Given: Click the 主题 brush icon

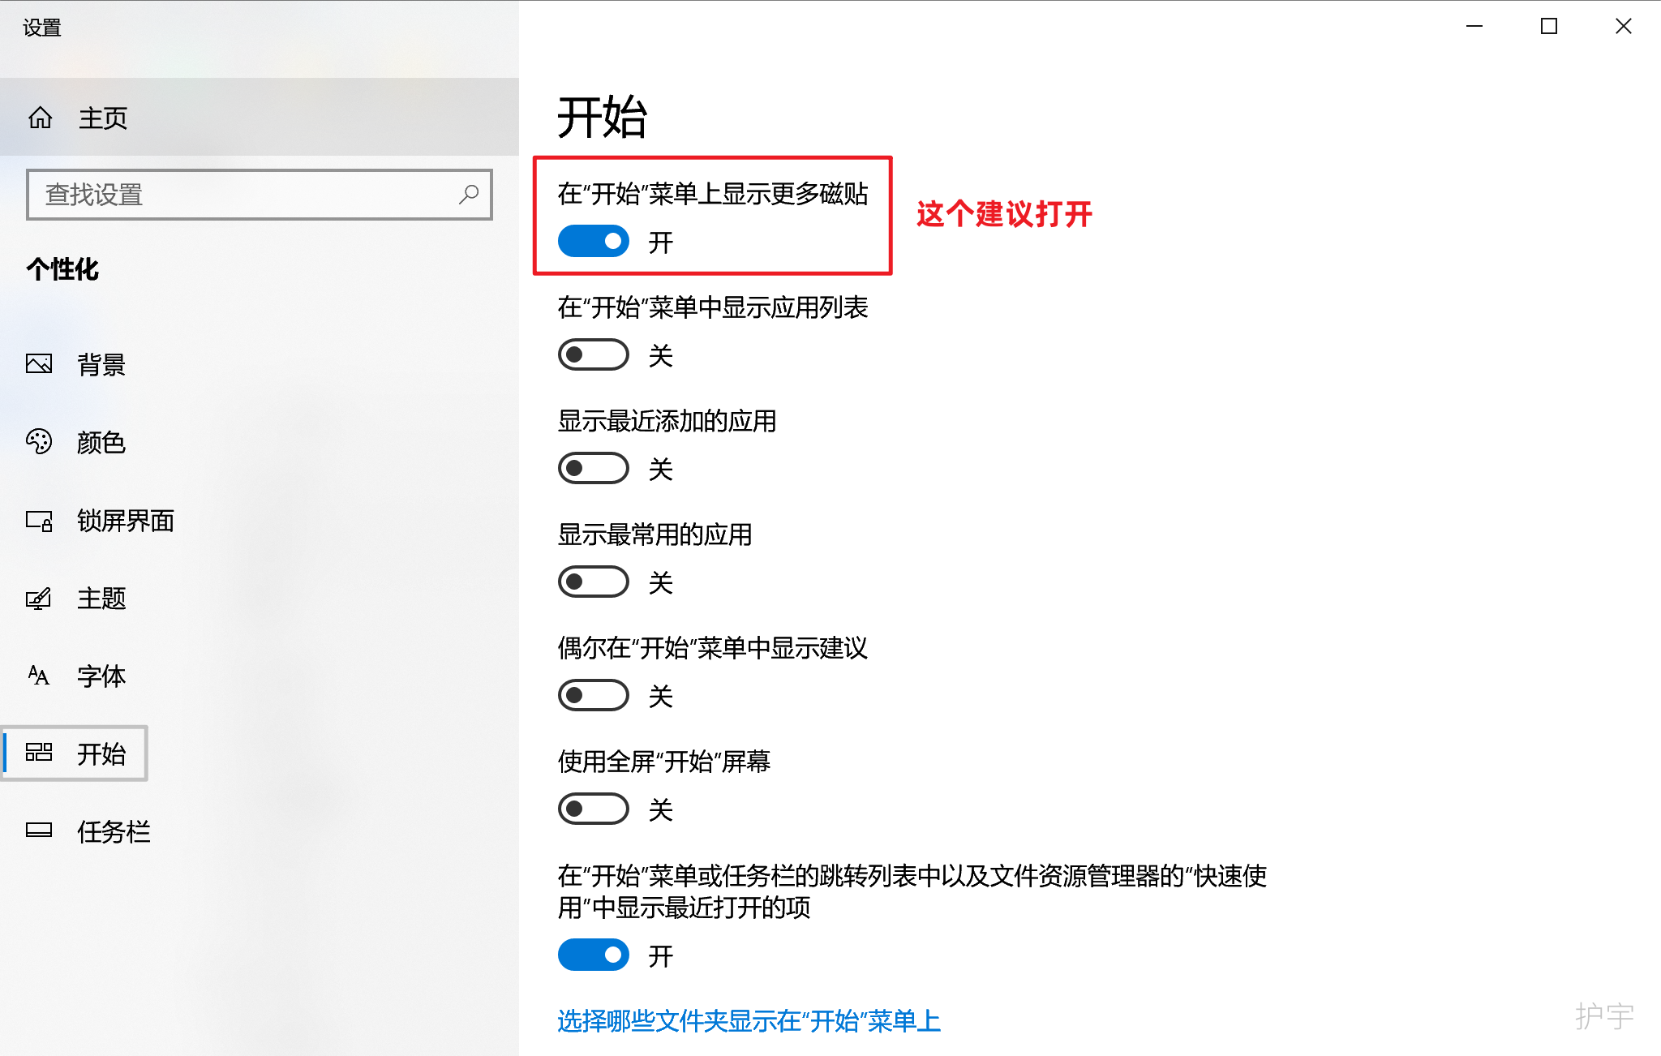Looking at the screenshot, I should [x=39, y=599].
